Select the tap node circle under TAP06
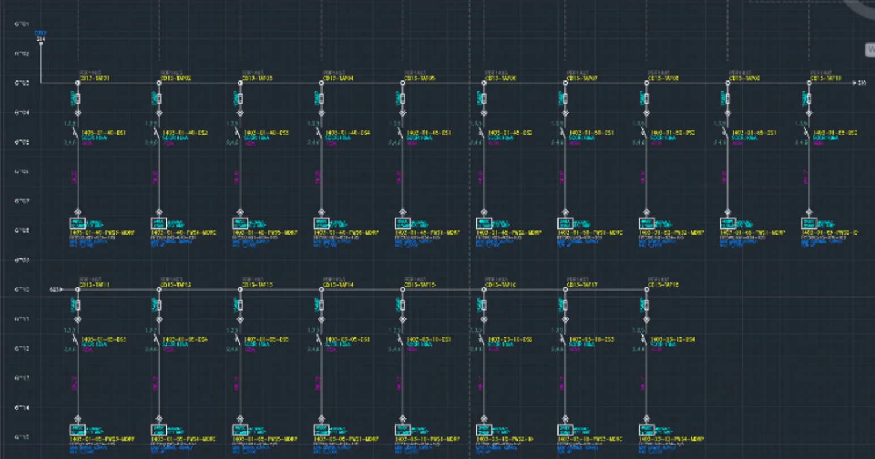This screenshot has height=459, width=875. pyautogui.click(x=484, y=83)
